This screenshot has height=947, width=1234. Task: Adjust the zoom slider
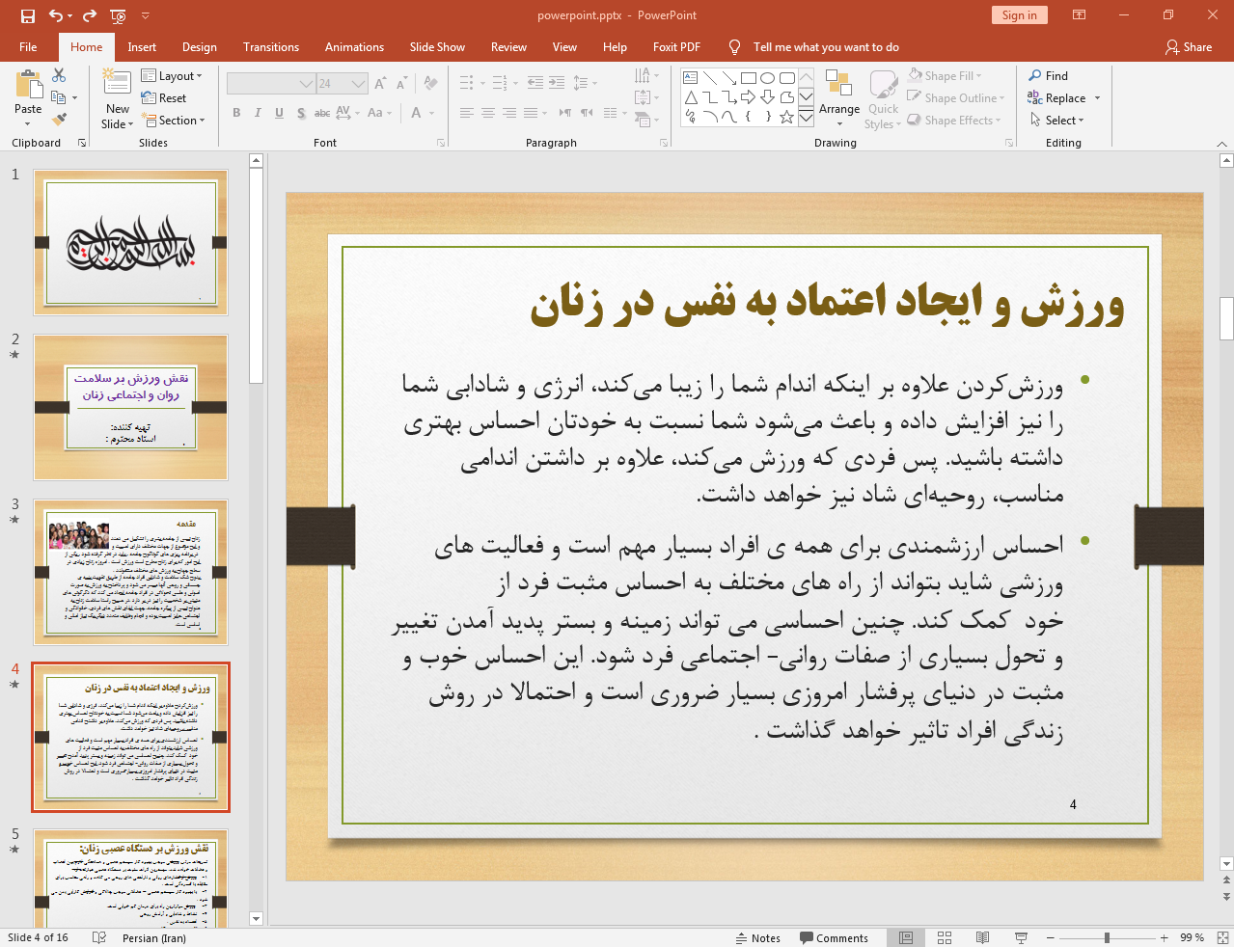[x=1106, y=937]
